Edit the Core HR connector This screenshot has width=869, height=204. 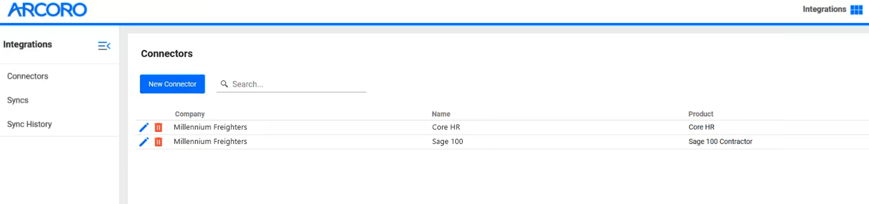click(144, 127)
